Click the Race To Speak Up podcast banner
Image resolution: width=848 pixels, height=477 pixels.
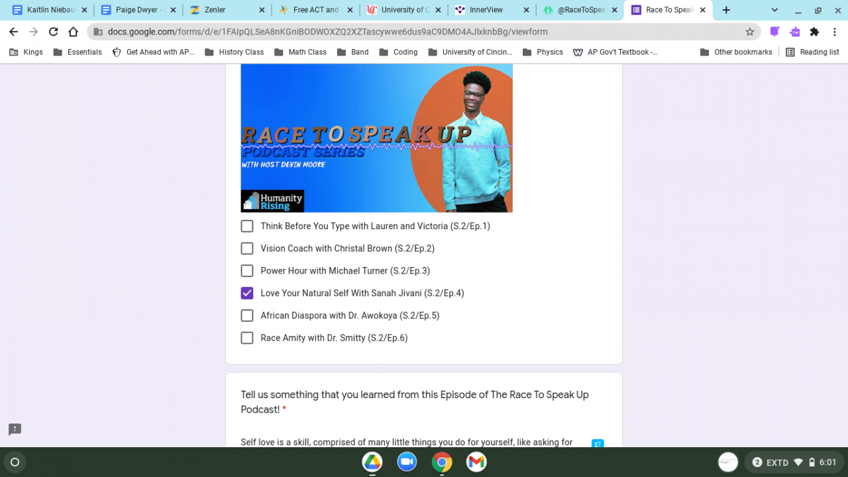[376, 138]
